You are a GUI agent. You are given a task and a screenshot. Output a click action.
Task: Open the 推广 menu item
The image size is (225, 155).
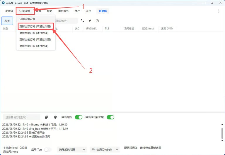pos(77,11)
